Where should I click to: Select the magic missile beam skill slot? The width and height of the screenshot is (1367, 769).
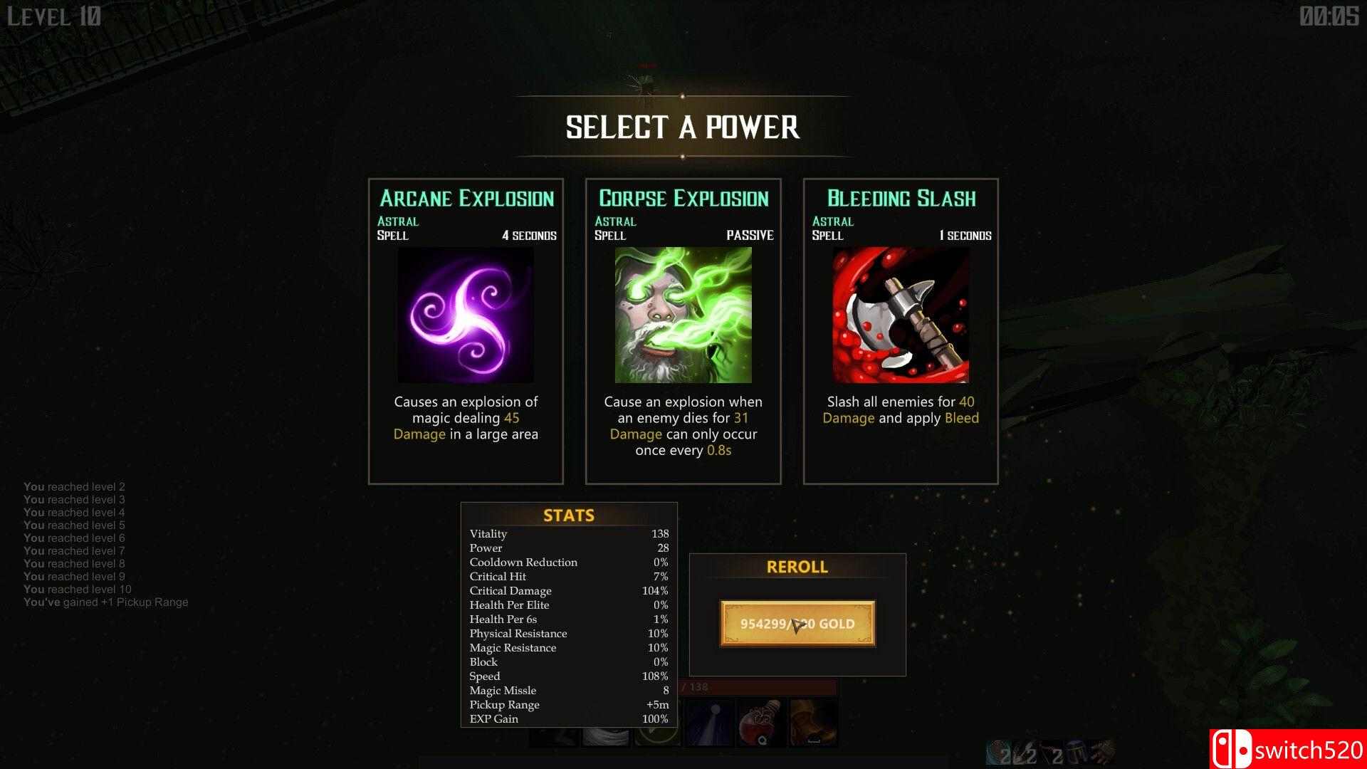(710, 723)
